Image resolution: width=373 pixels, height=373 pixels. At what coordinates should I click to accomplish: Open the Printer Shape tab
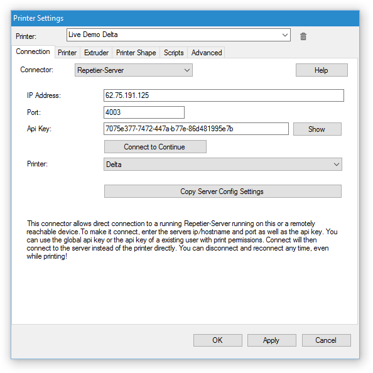click(x=136, y=53)
